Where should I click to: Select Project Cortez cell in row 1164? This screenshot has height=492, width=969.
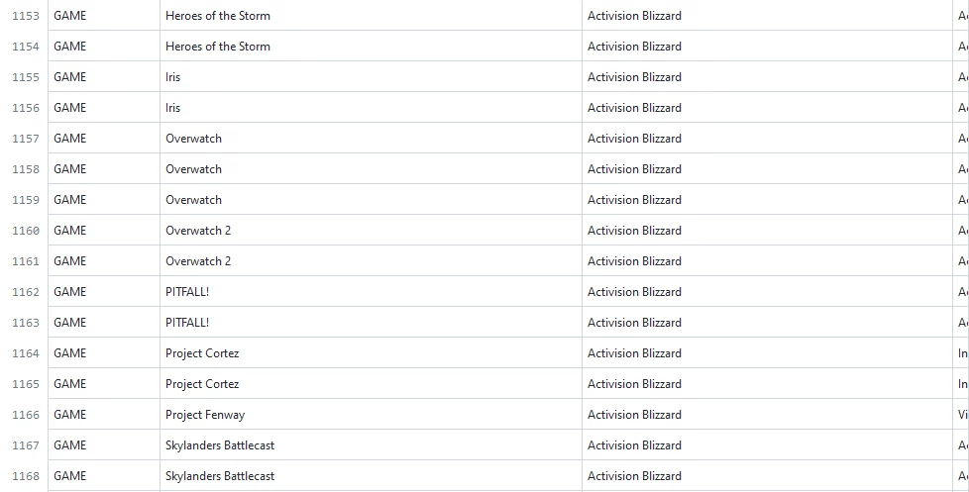point(371,353)
